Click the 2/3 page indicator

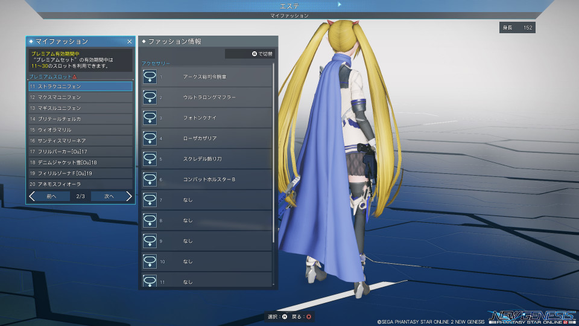pyautogui.click(x=80, y=196)
